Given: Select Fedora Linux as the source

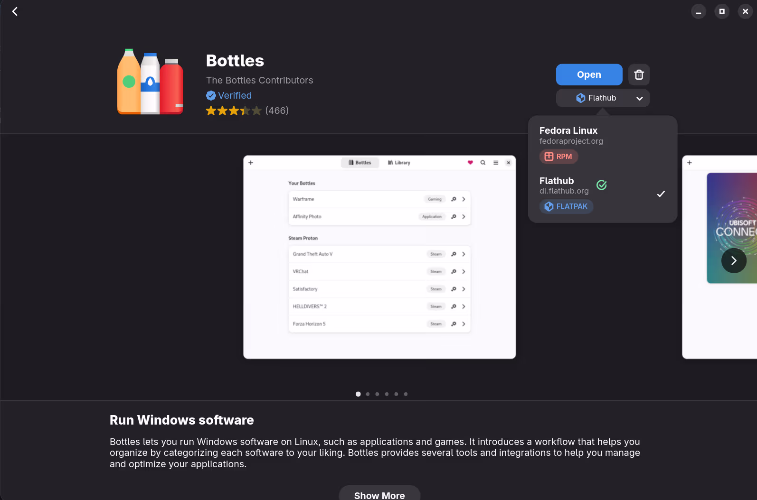Looking at the screenshot, I should (x=602, y=143).
